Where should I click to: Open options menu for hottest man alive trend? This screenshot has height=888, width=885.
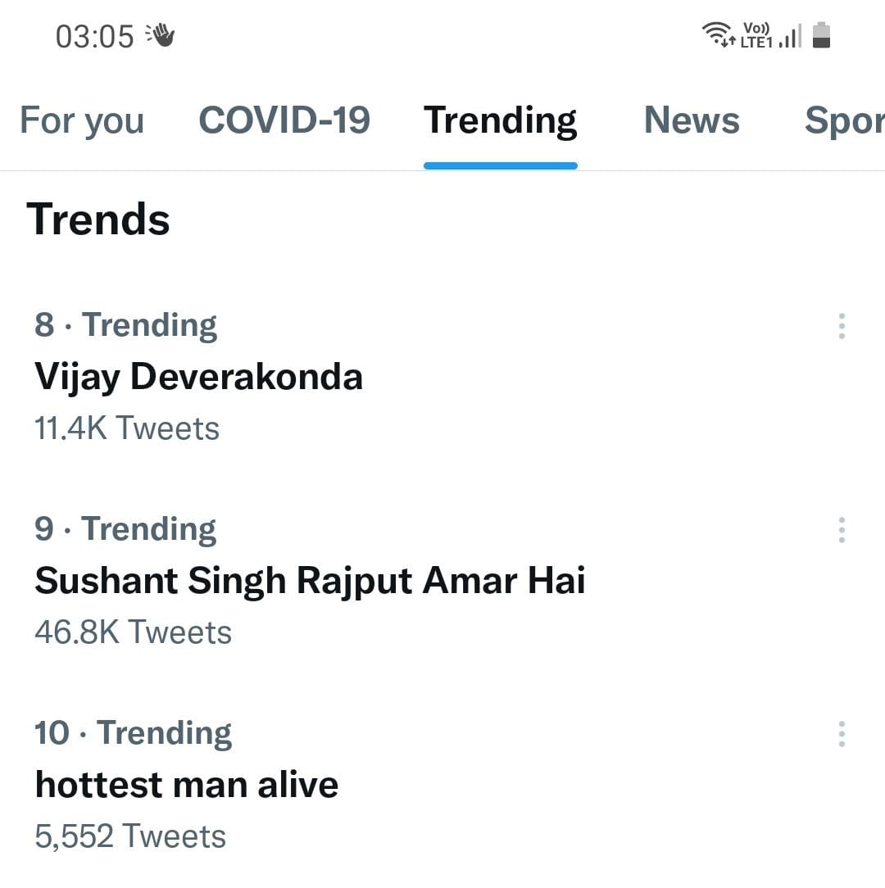click(842, 734)
